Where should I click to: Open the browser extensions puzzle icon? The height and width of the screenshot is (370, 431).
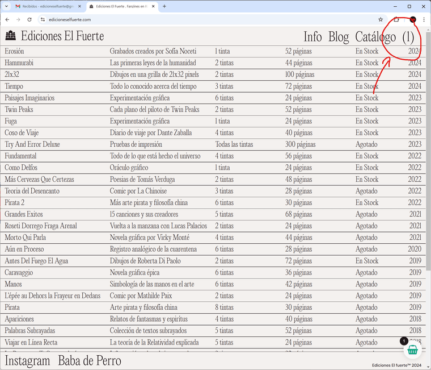[x=396, y=19]
